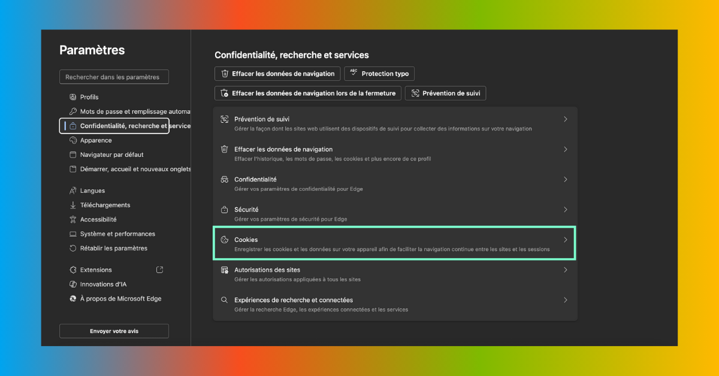This screenshot has height=376, width=719.
Task: Open the Autorisations des sites chevron
Action: [x=565, y=270]
